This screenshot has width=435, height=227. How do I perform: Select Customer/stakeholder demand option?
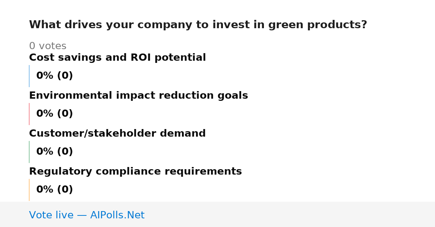click(x=117, y=134)
